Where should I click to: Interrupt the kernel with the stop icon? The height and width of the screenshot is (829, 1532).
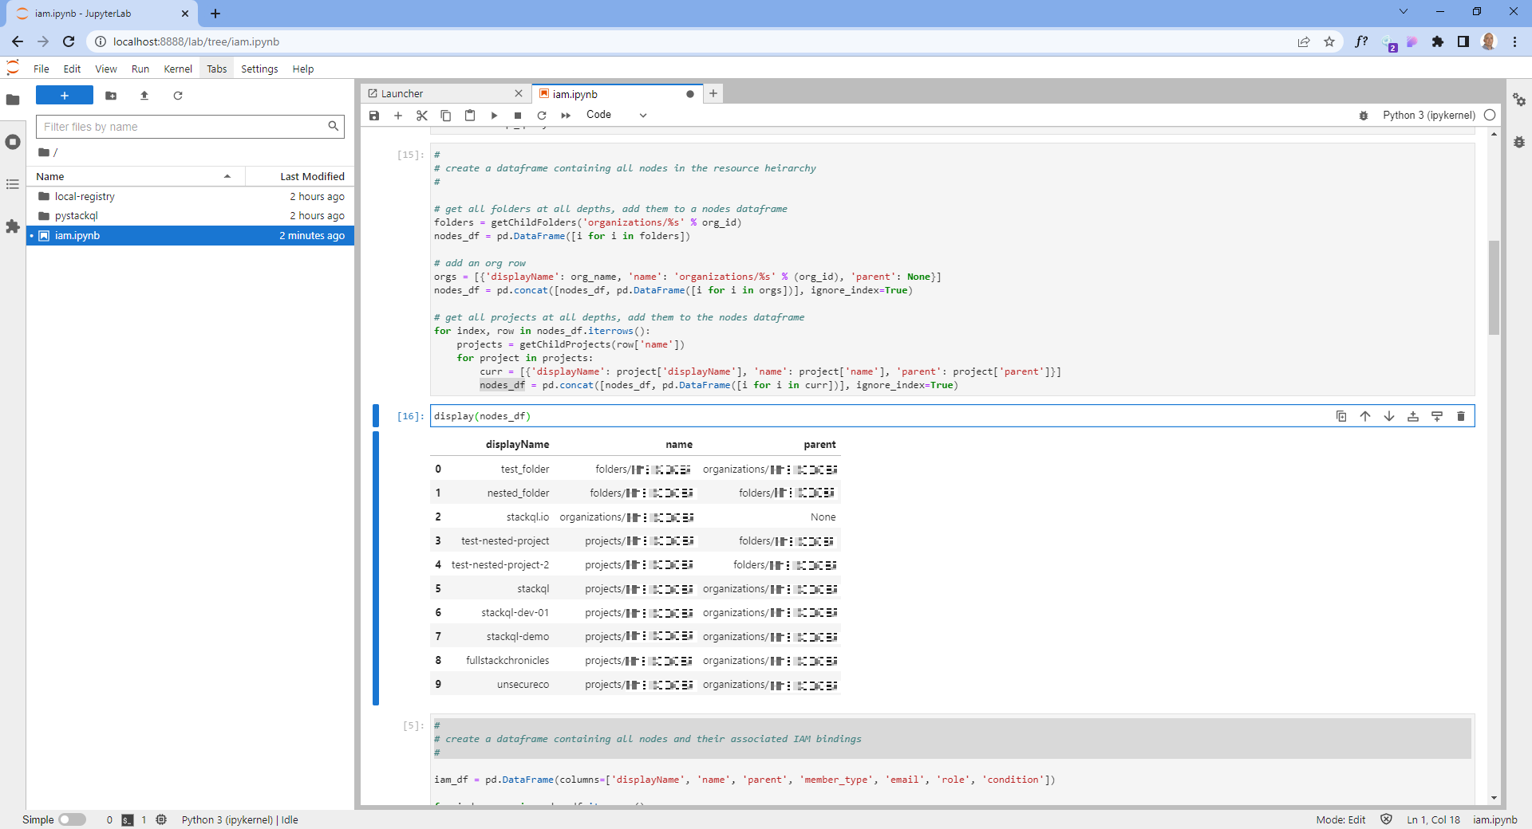[x=517, y=116]
